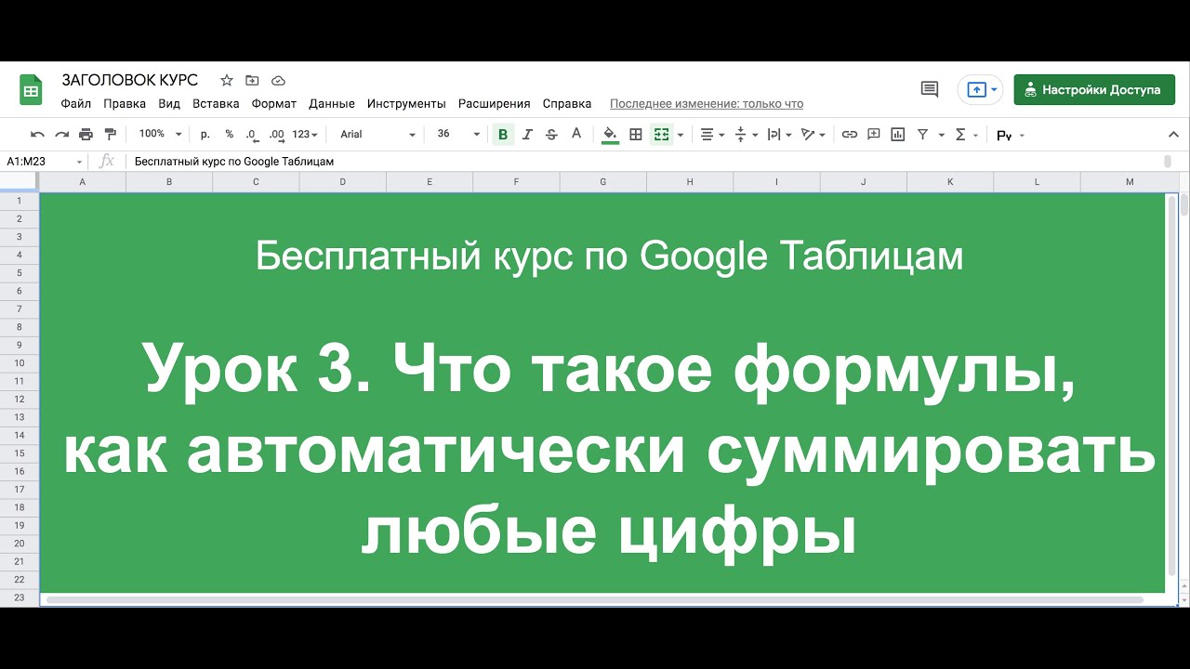1190x669 pixels.
Task: Apply currency format (р.)
Action: point(205,135)
